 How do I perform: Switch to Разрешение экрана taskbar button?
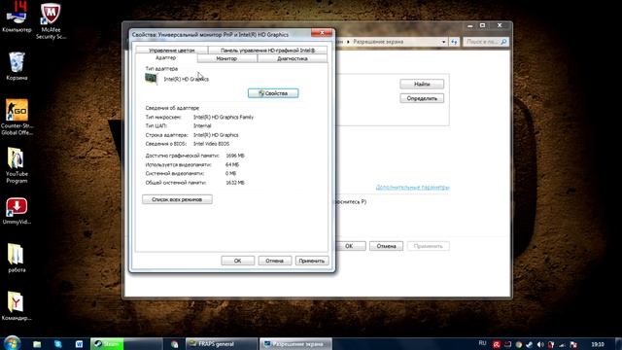tap(295, 344)
